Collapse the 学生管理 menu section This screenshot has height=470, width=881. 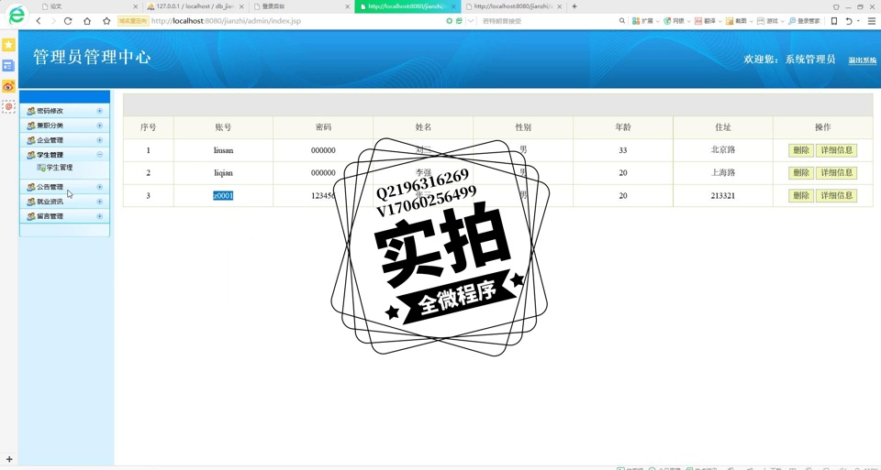pyautogui.click(x=99, y=155)
